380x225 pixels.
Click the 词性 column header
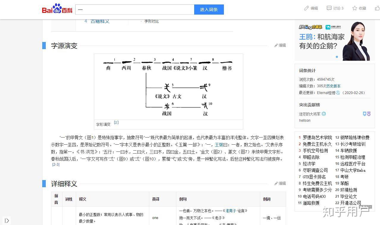(x=69, y=199)
